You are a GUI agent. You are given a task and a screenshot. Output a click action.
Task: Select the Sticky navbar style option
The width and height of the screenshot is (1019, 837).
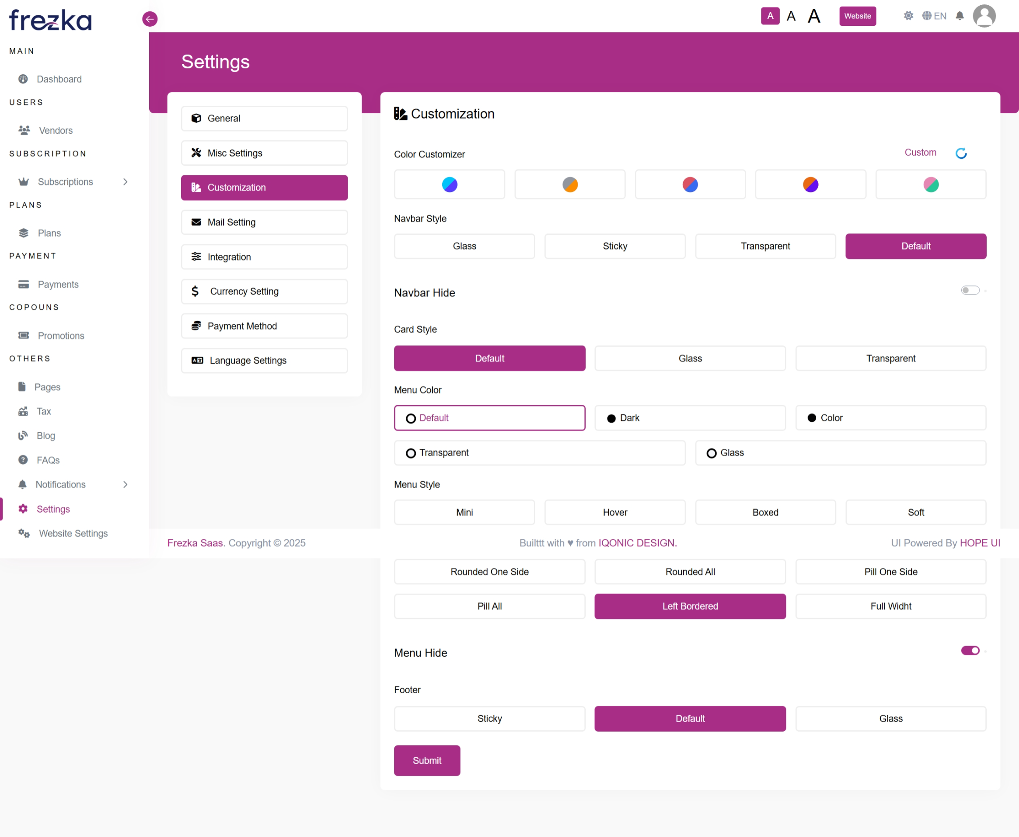click(615, 247)
